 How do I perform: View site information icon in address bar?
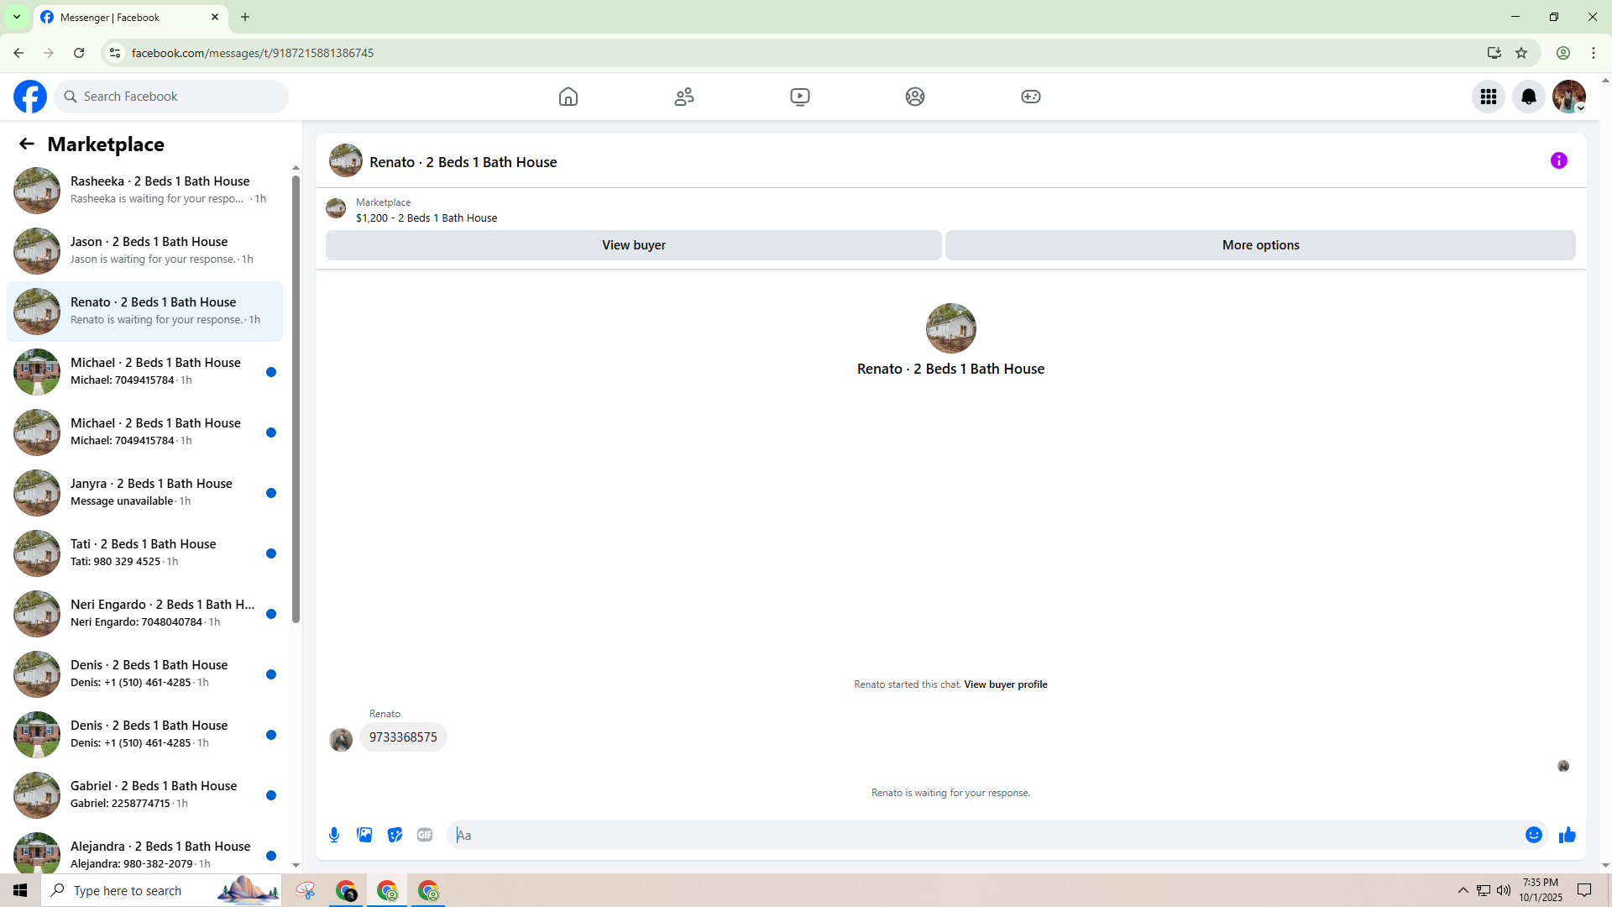(115, 53)
